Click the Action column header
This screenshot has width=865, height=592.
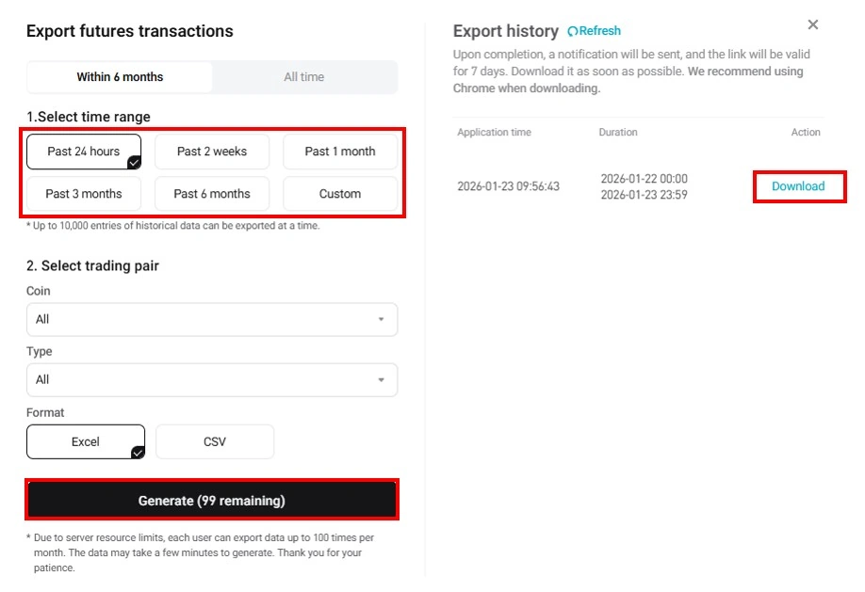point(806,133)
